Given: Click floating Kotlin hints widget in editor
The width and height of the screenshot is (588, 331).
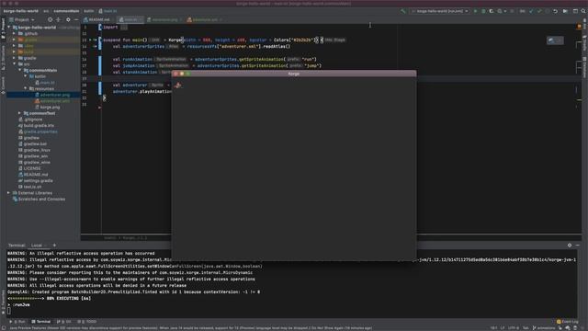Looking at the screenshot, I should click(555, 40).
